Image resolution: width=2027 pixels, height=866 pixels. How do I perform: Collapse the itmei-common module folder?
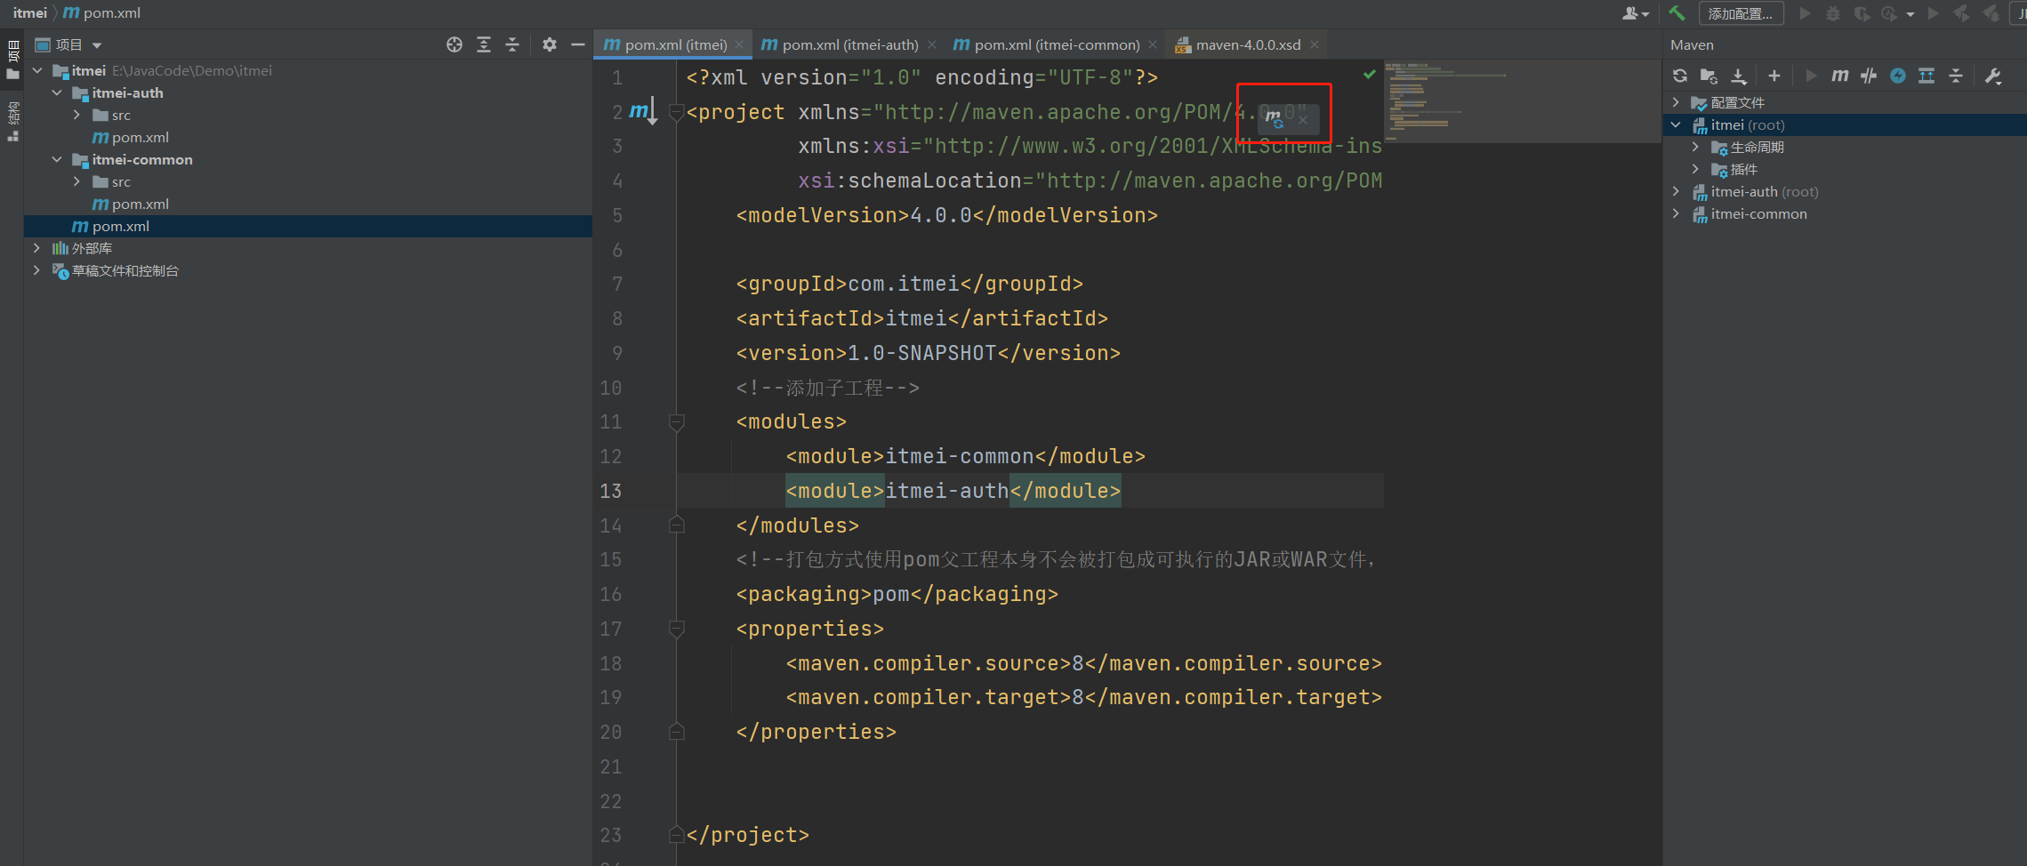pos(57,159)
